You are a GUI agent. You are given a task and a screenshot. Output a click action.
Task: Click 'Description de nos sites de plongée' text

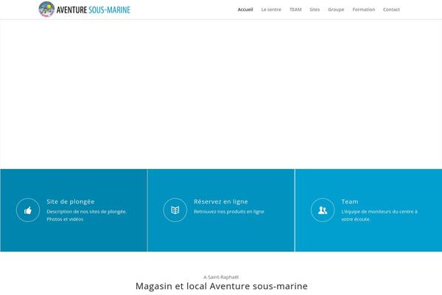point(86,212)
